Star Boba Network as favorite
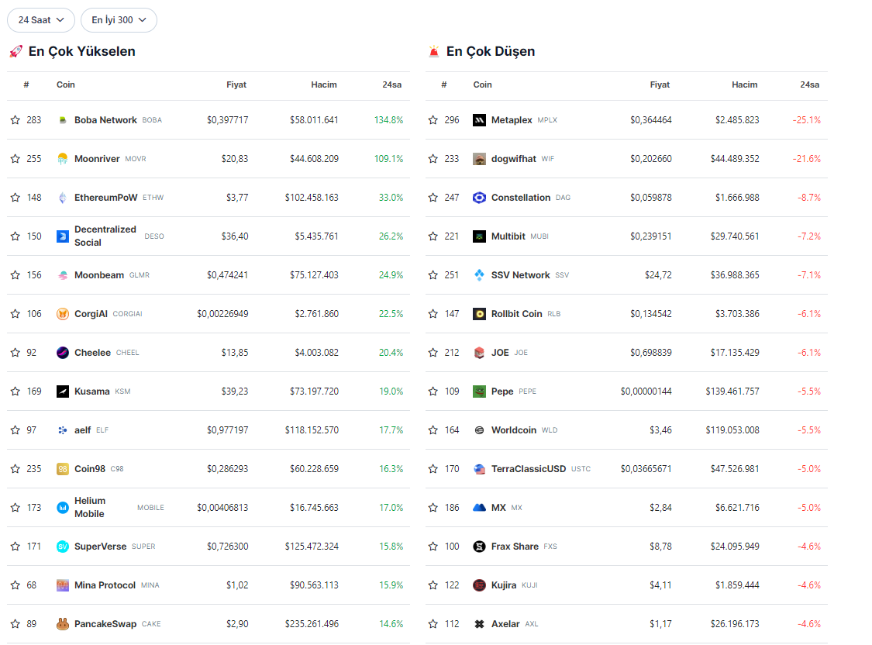Image resolution: width=872 pixels, height=645 pixels. pos(15,120)
